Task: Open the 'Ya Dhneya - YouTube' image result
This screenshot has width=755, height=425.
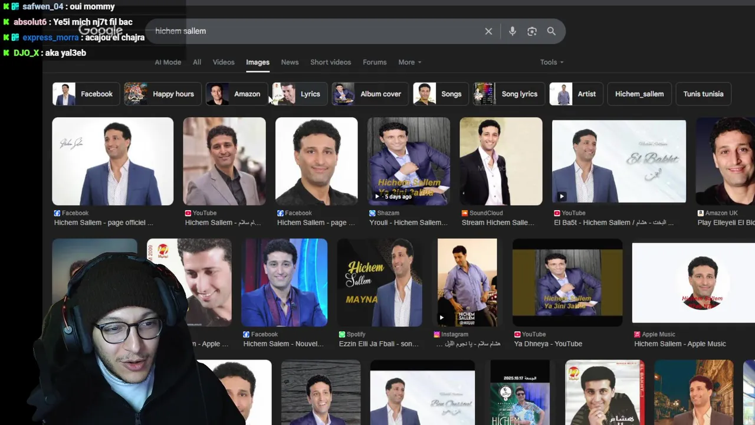Action: coord(567,283)
